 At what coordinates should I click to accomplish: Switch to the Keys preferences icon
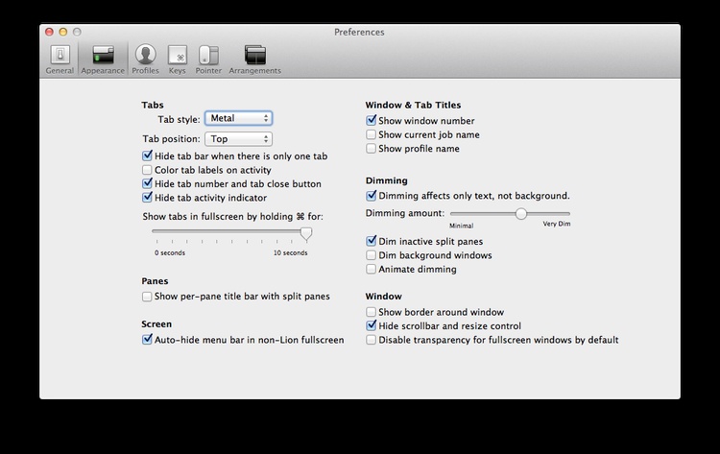pyautogui.click(x=178, y=56)
